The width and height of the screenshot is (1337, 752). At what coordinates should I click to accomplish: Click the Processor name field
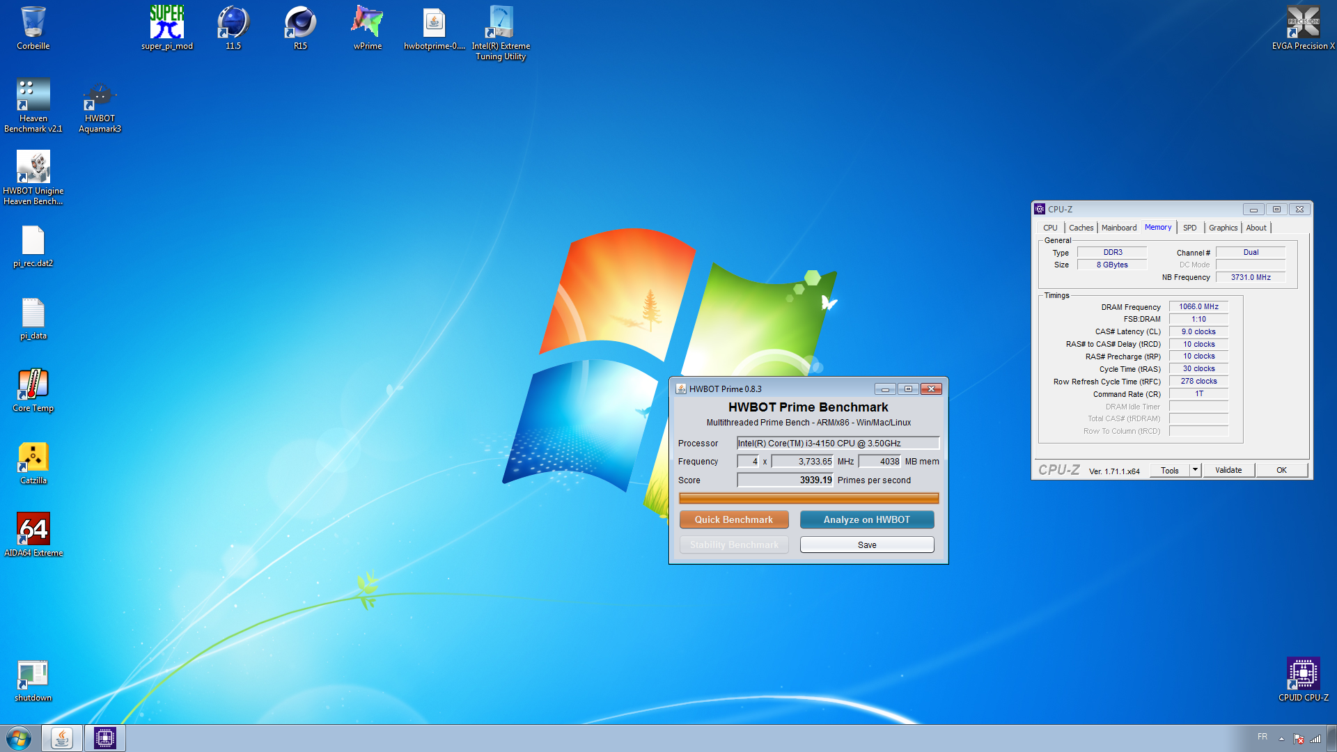click(838, 443)
